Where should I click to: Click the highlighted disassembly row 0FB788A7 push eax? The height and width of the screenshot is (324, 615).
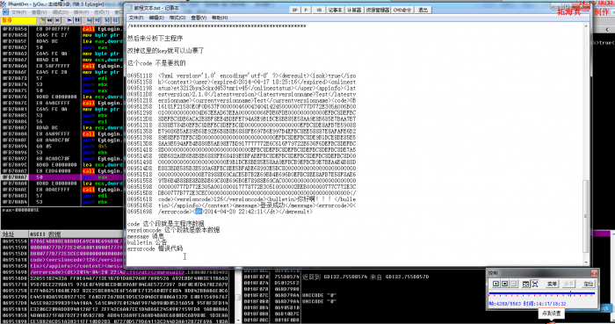(61, 177)
